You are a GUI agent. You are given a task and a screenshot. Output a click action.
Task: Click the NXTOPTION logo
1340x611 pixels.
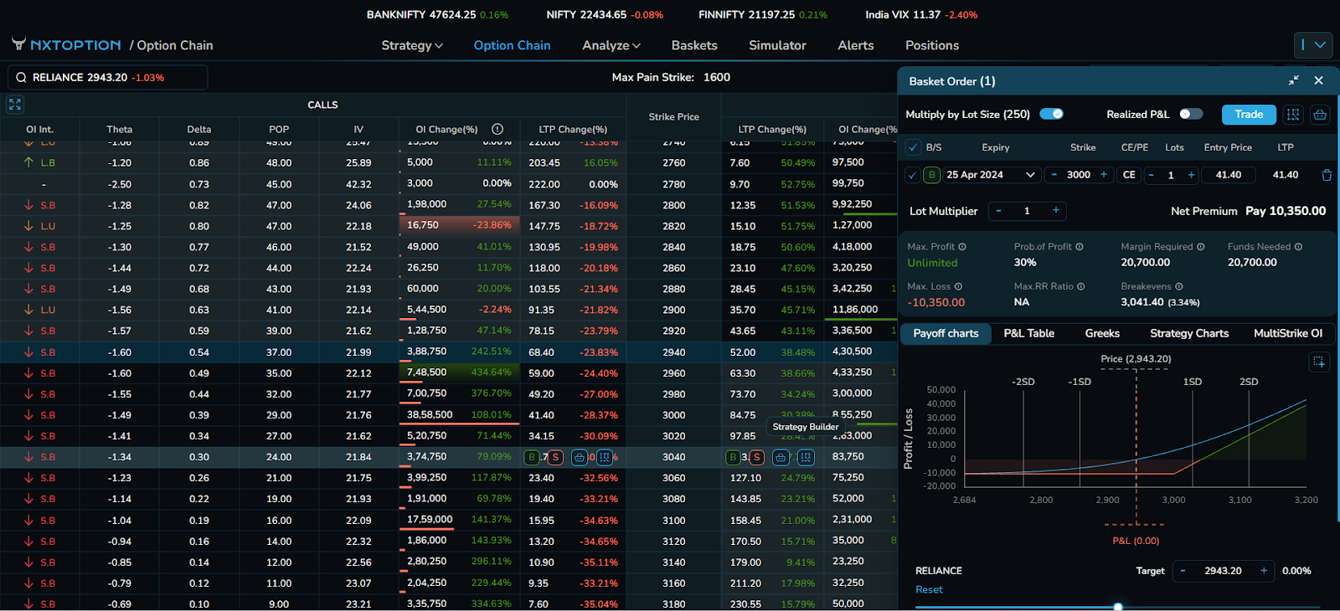point(66,45)
